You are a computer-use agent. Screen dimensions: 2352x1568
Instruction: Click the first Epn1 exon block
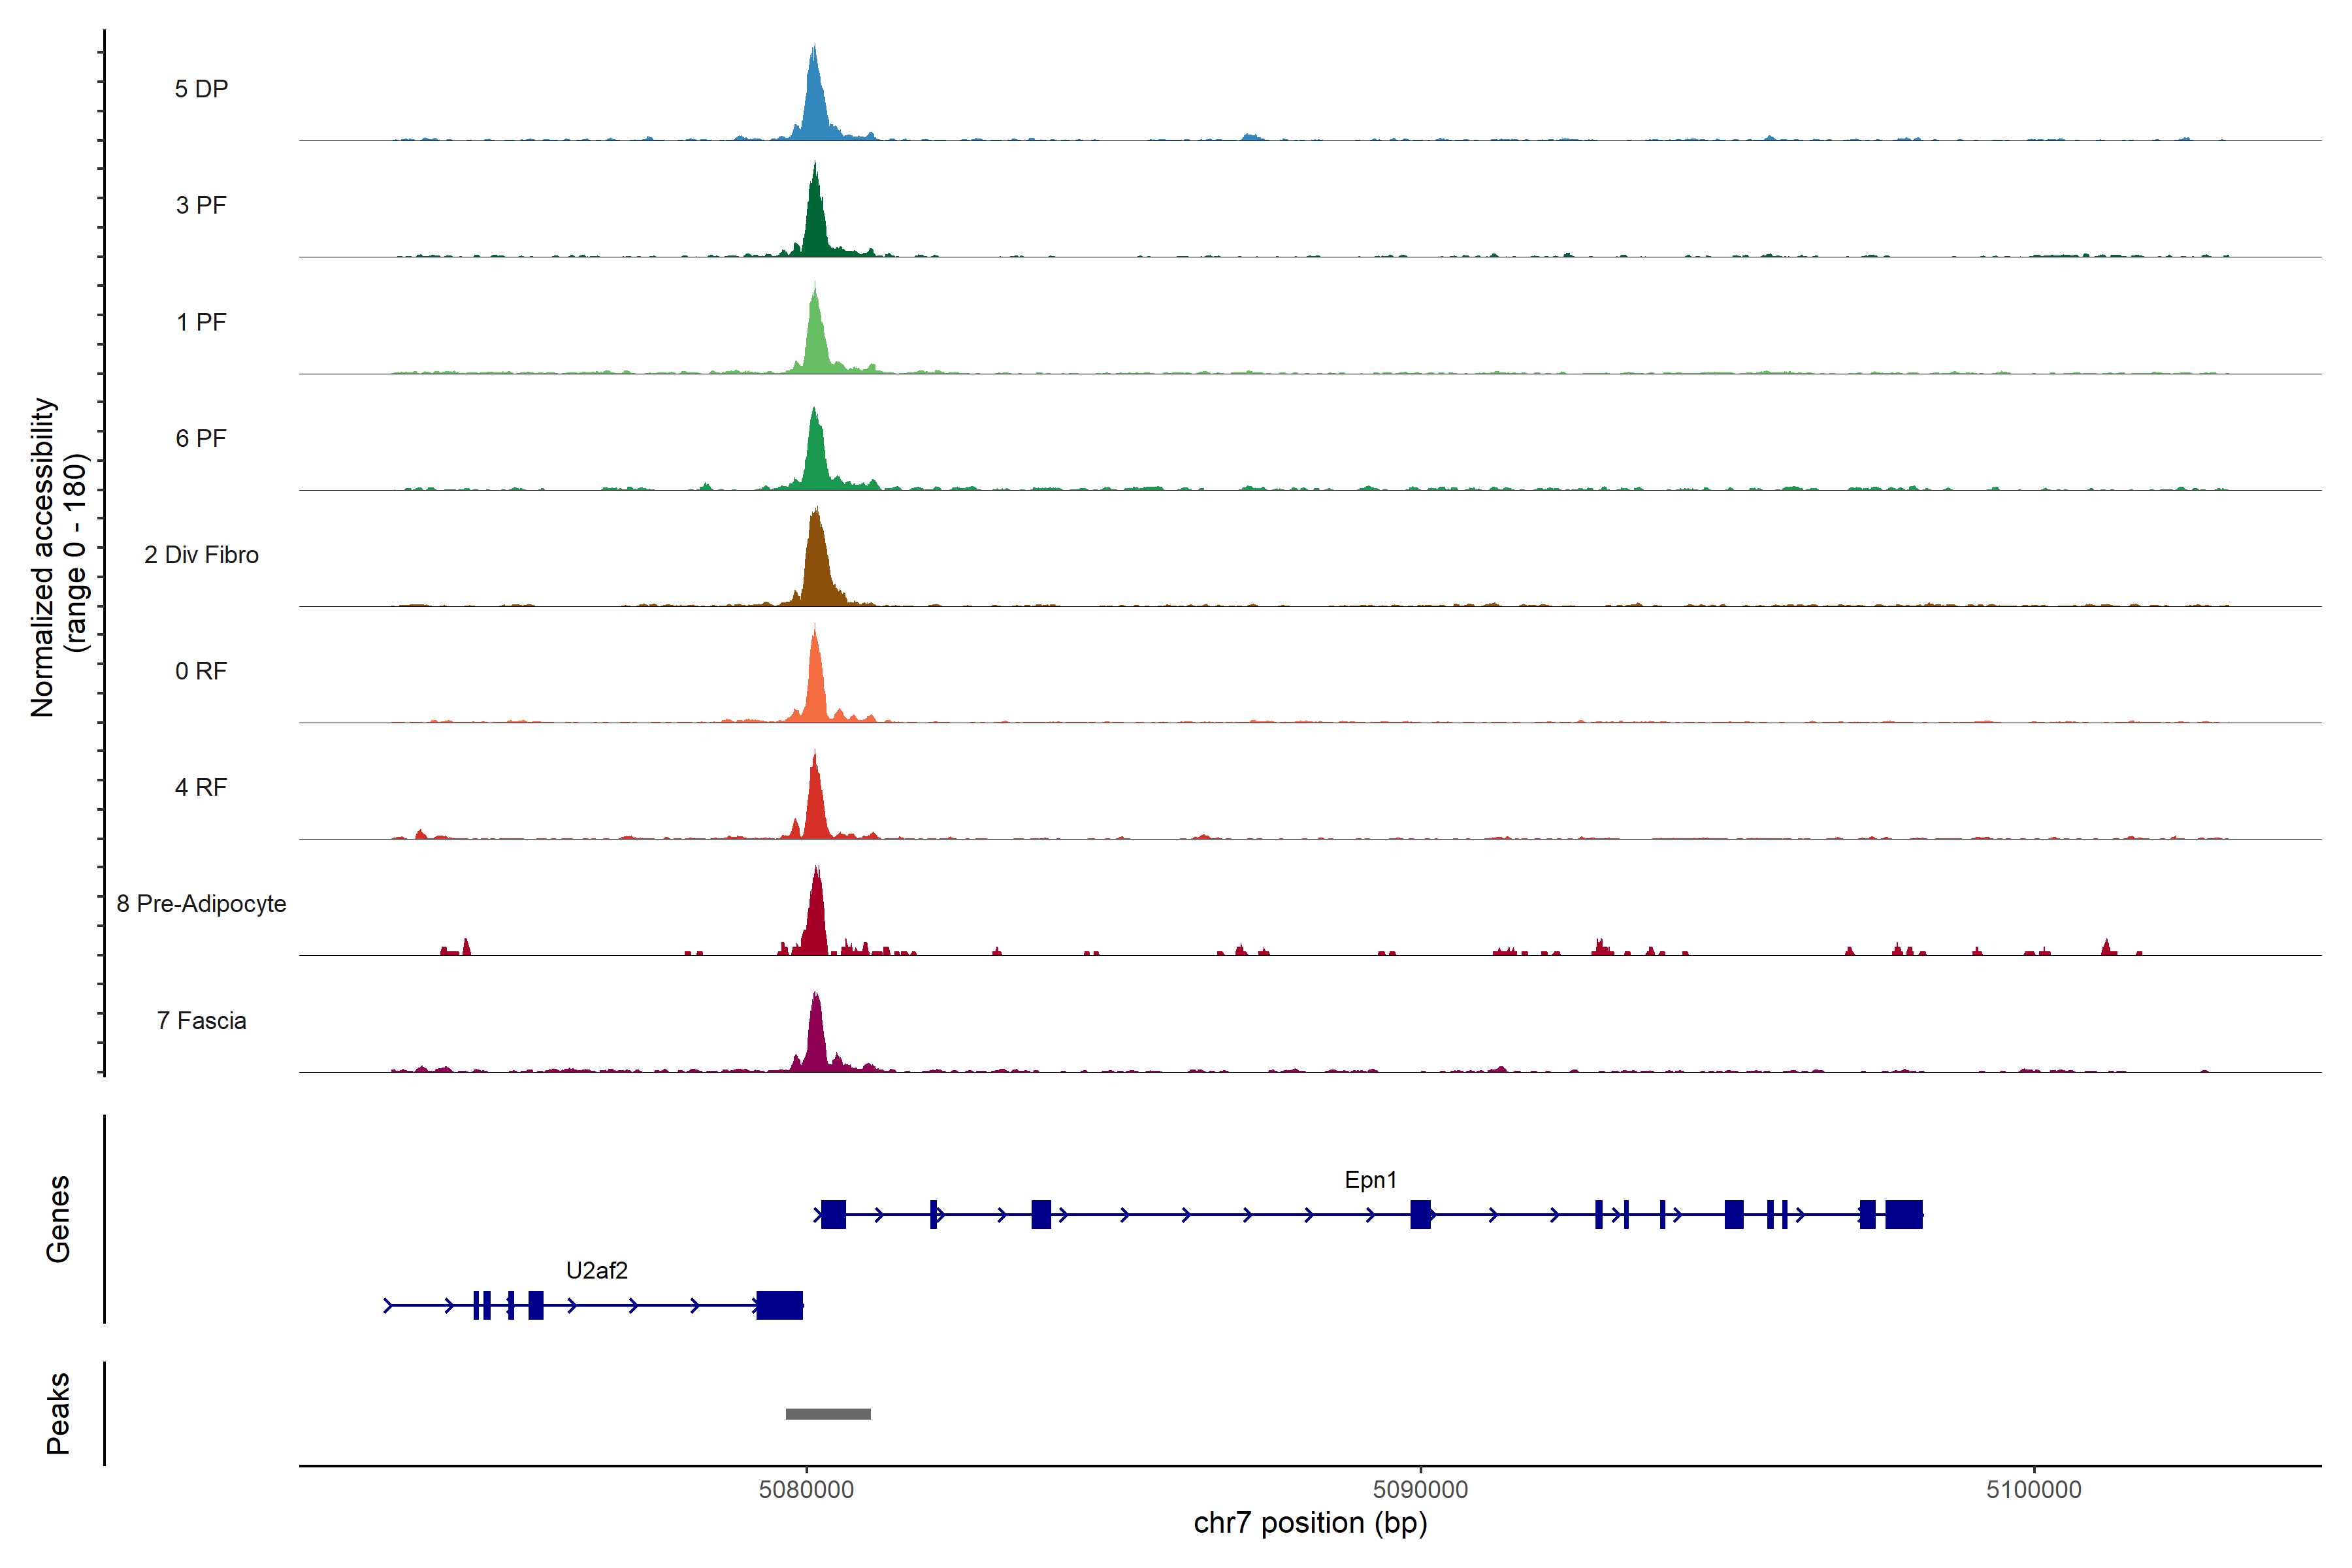tap(833, 1215)
